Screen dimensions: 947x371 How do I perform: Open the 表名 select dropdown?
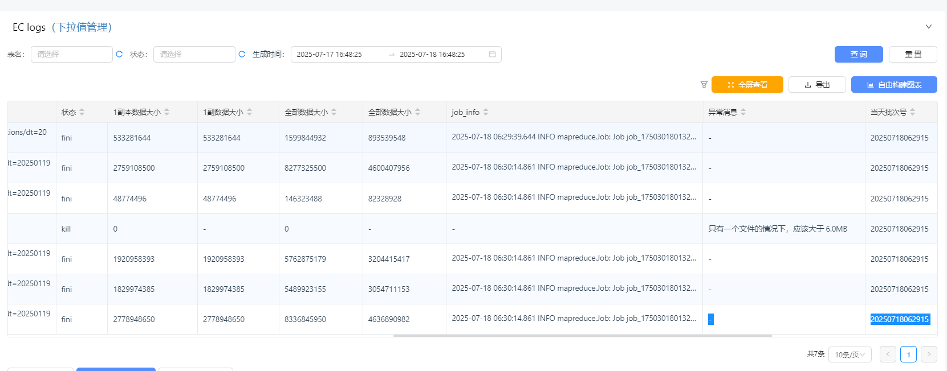(72, 55)
